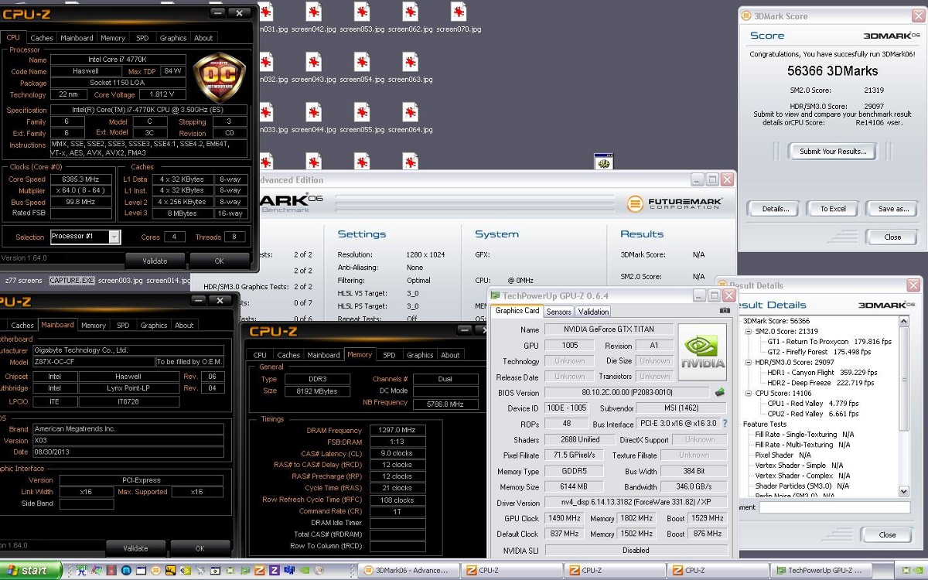Click OK in the CPU-Z mainboard window
Viewport: 928px width, 580px height.
tap(200, 548)
